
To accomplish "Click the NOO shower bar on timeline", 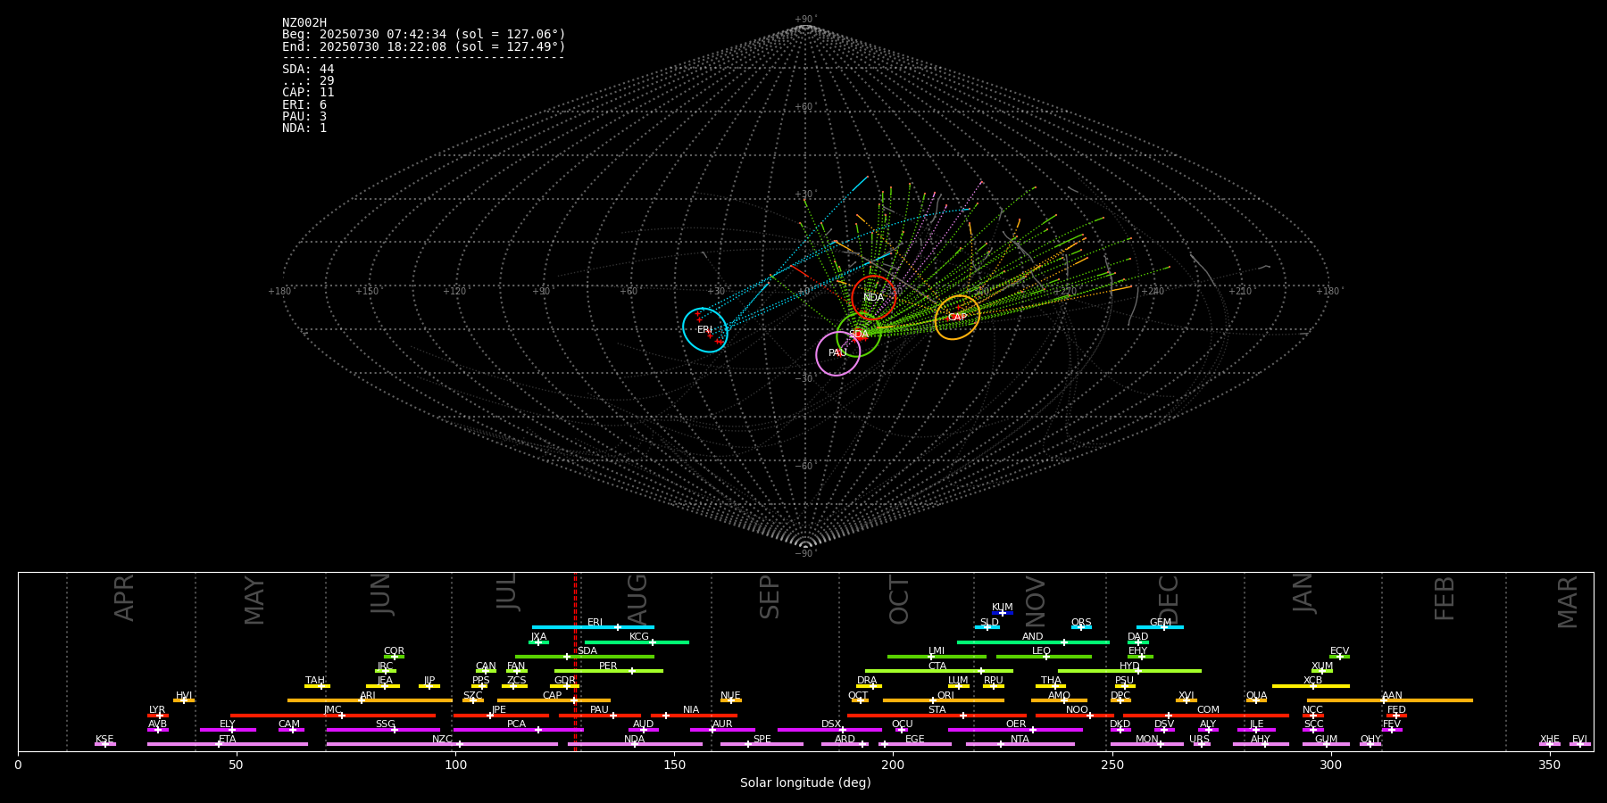I will tap(1075, 716).
